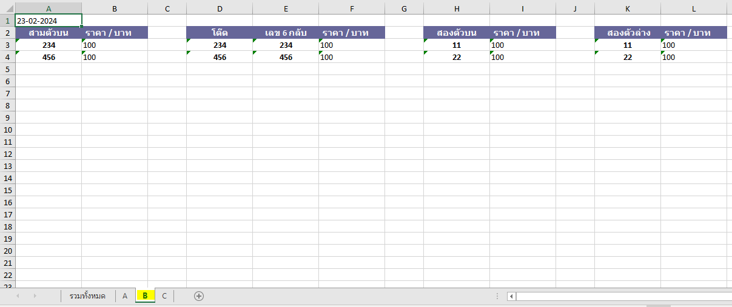Select the date cell 23-02-2024
This screenshot has width=732, height=307.
(49, 21)
